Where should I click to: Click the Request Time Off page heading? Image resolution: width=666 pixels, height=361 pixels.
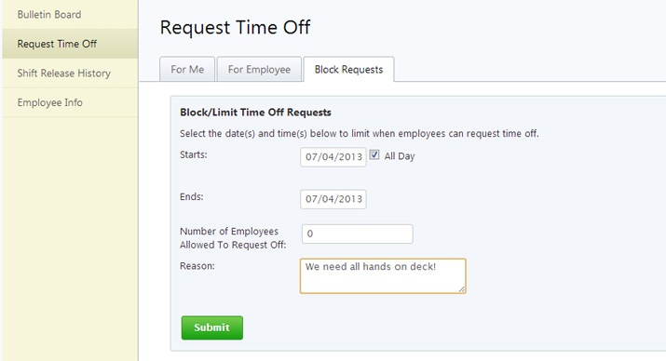(236, 27)
